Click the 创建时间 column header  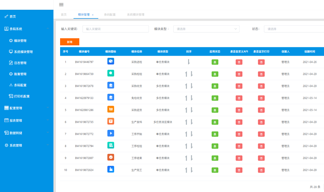point(310,52)
